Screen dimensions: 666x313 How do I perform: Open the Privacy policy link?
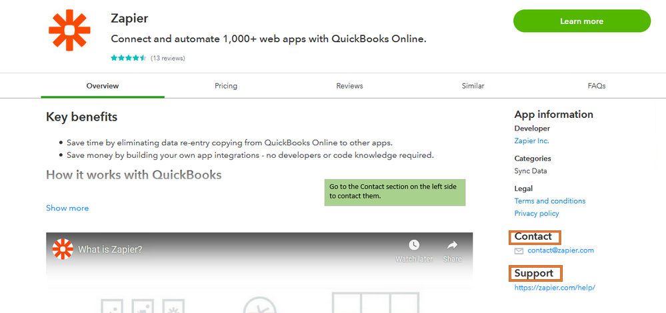coord(537,213)
